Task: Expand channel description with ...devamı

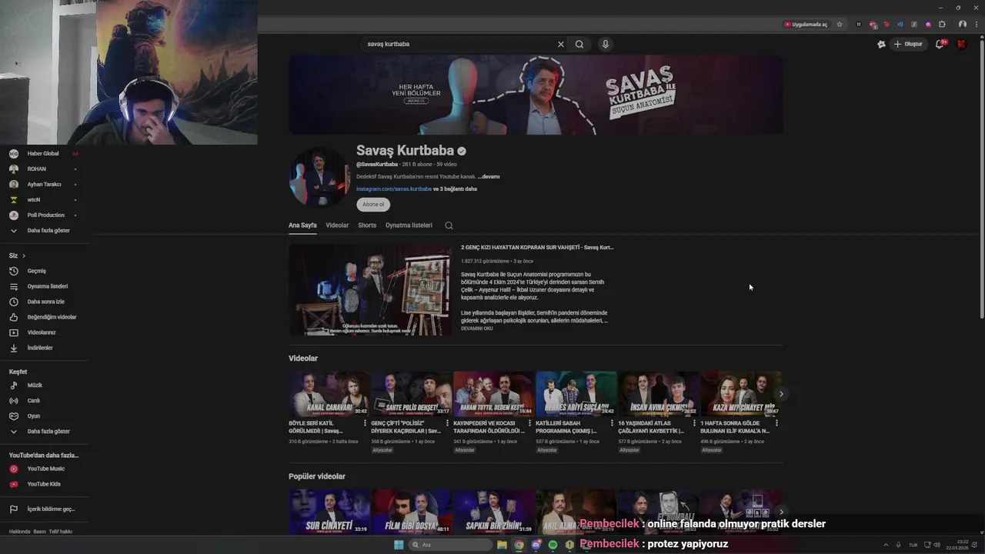Action: 489,176
